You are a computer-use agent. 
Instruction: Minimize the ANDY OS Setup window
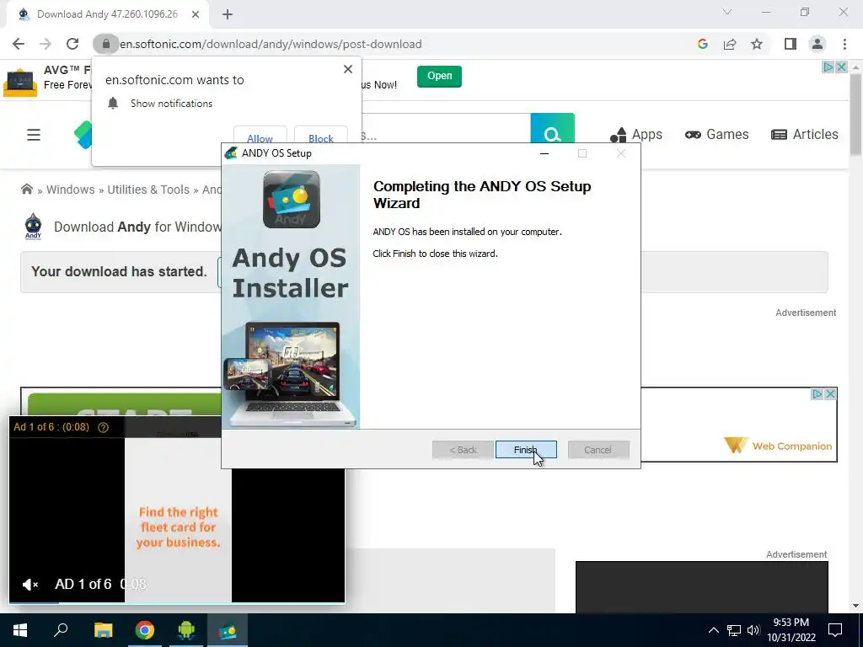(544, 153)
